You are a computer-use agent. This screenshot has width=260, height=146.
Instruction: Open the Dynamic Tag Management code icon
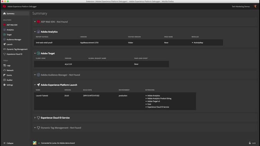click(x=5, y=49)
